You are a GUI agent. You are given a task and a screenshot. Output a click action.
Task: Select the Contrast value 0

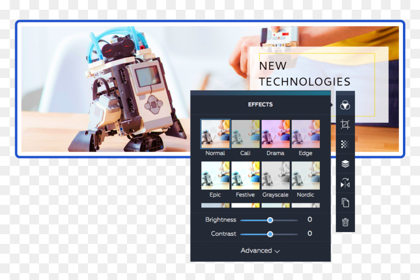coord(310,234)
